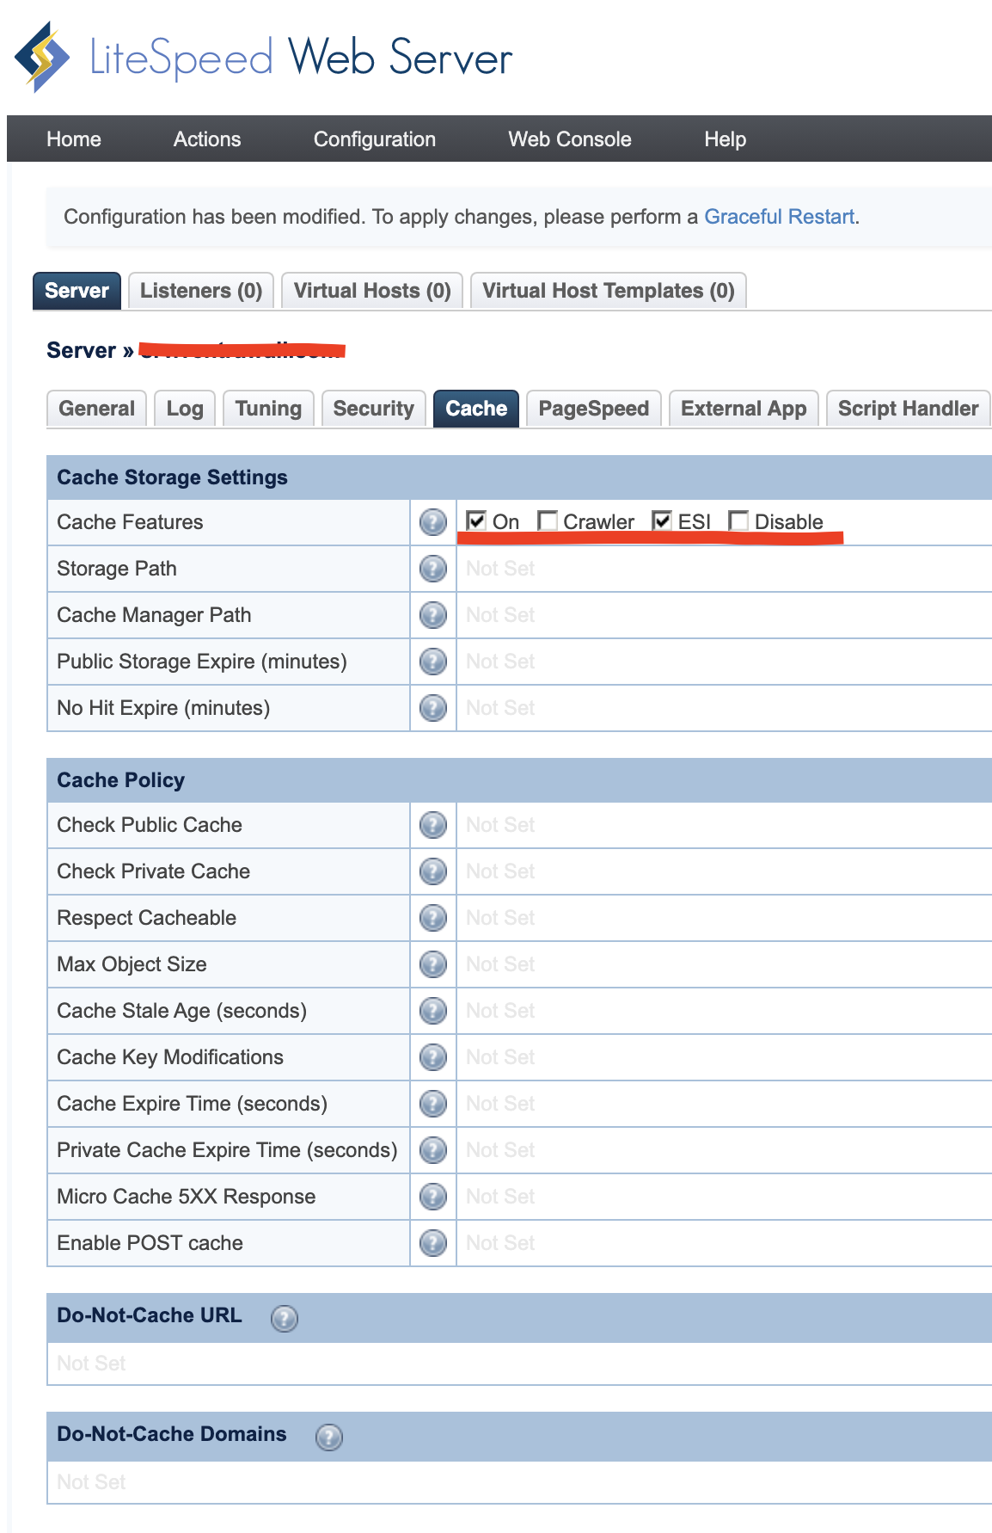
Task: Open the PageSpeed sub-tab
Action: (594, 409)
